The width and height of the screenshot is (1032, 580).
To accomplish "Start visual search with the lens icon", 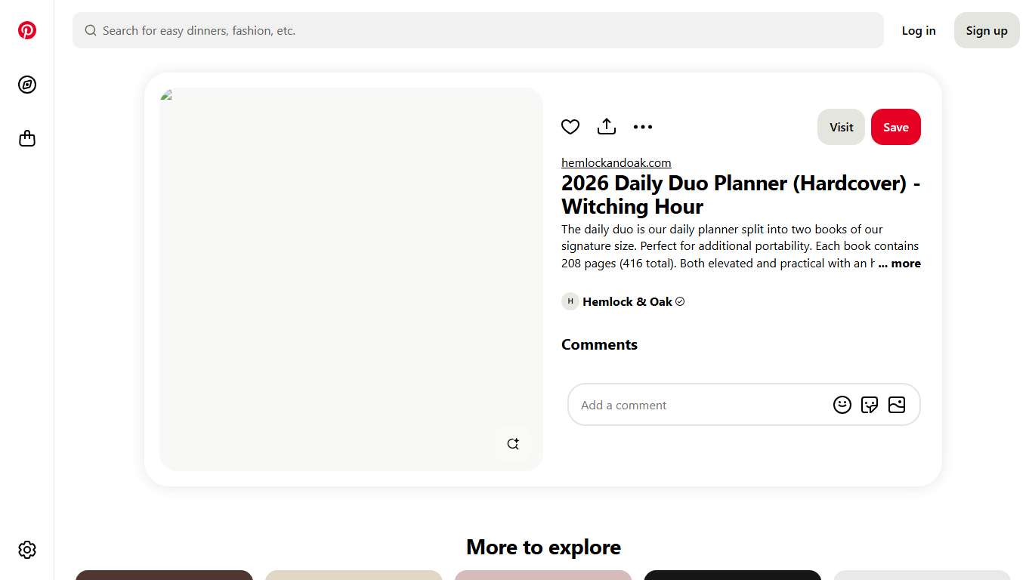I will click(x=513, y=443).
